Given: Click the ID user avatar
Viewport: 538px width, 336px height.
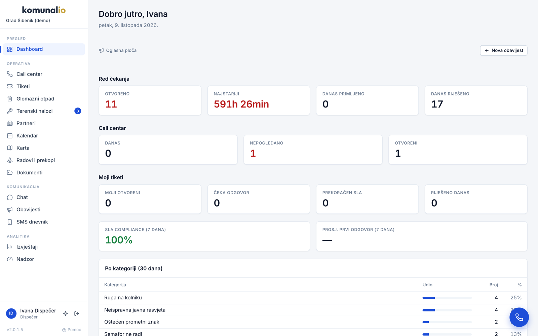Looking at the screenshot, I should pos(11,313).
